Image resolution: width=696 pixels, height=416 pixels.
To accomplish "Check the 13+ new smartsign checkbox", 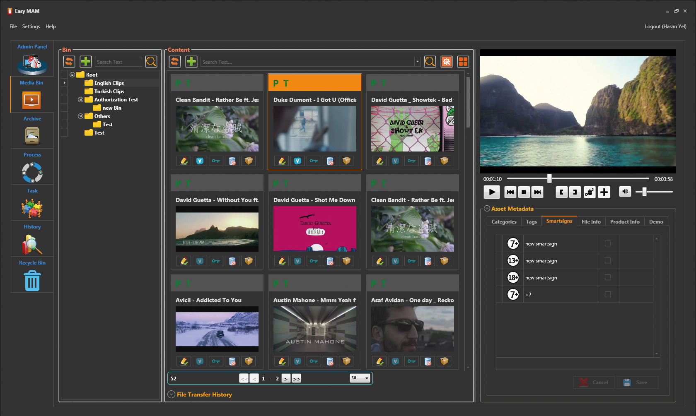I will pyautogui.click(x=608, y=260).
